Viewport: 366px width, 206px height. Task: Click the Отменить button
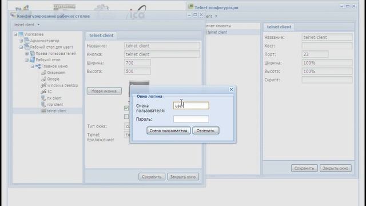[x=205, y=130]
